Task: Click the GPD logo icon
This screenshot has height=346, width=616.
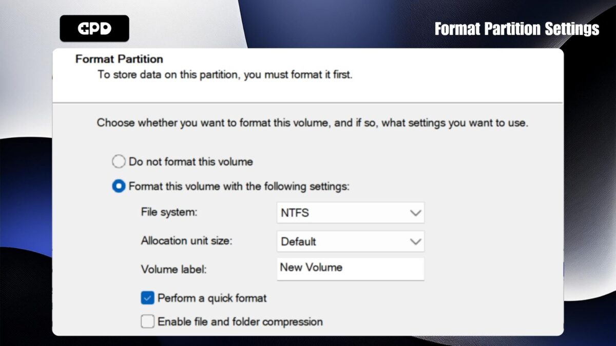Action: click(x=94, y=28)
